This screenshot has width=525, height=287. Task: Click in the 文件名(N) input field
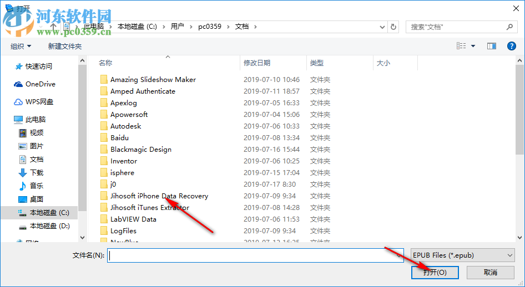point(255,255)
